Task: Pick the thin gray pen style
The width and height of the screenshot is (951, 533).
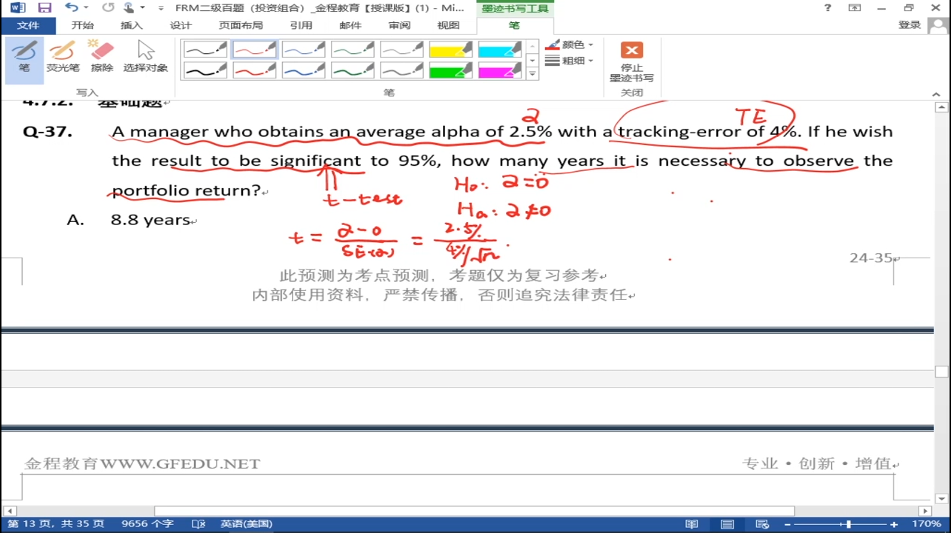Action: coord(401,49)
